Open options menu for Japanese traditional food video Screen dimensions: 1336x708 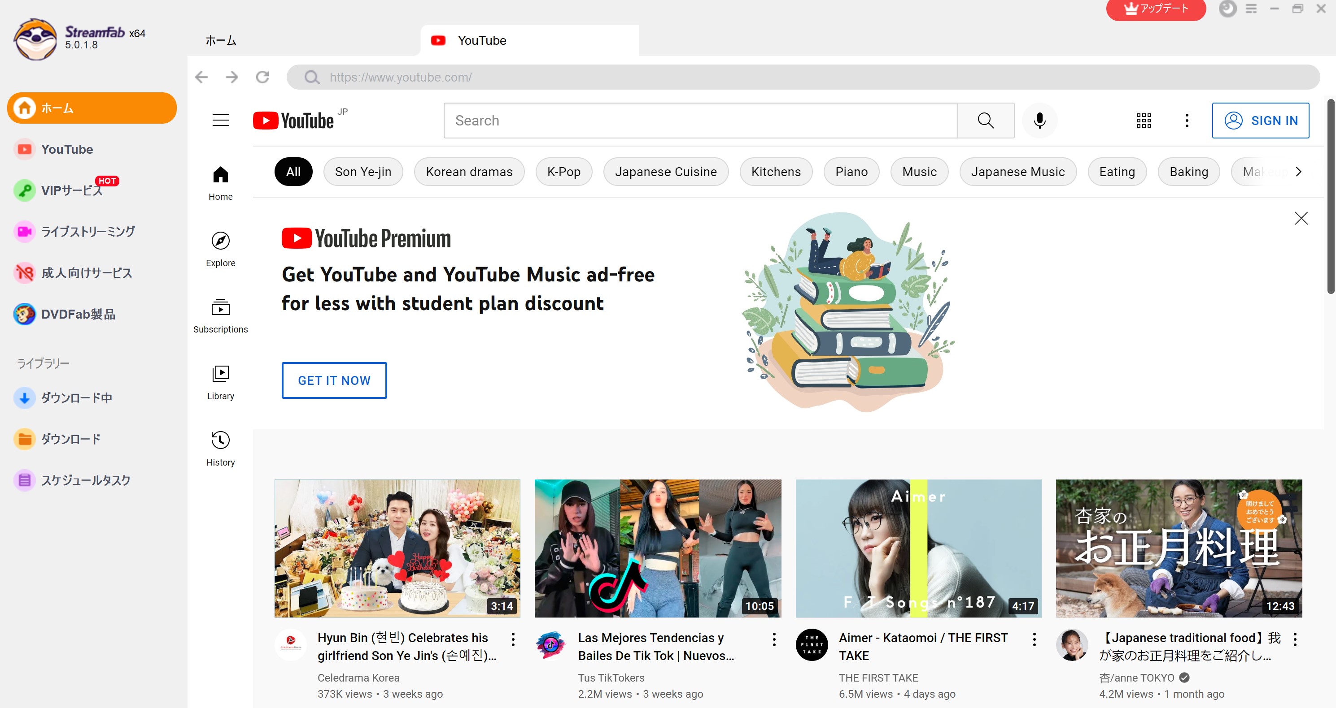(1295, 639)
